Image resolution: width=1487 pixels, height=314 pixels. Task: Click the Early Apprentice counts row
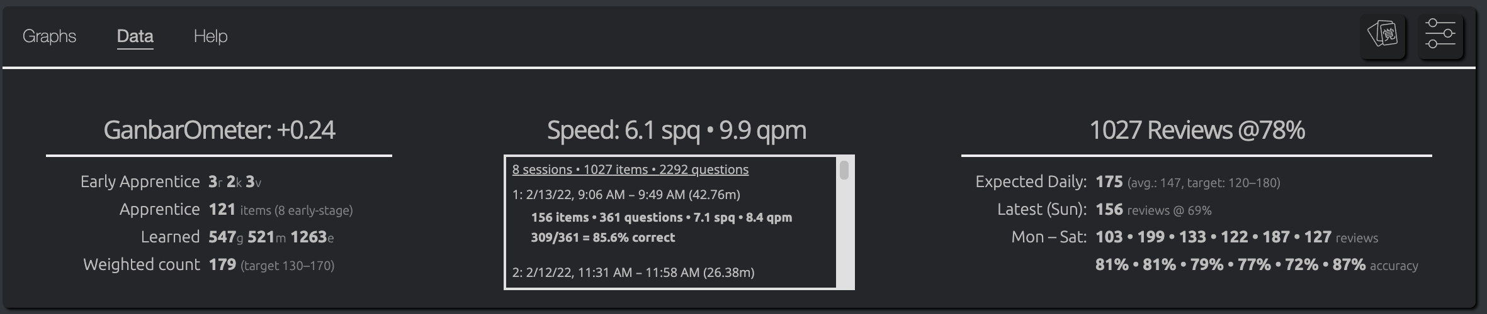[234, 182]
